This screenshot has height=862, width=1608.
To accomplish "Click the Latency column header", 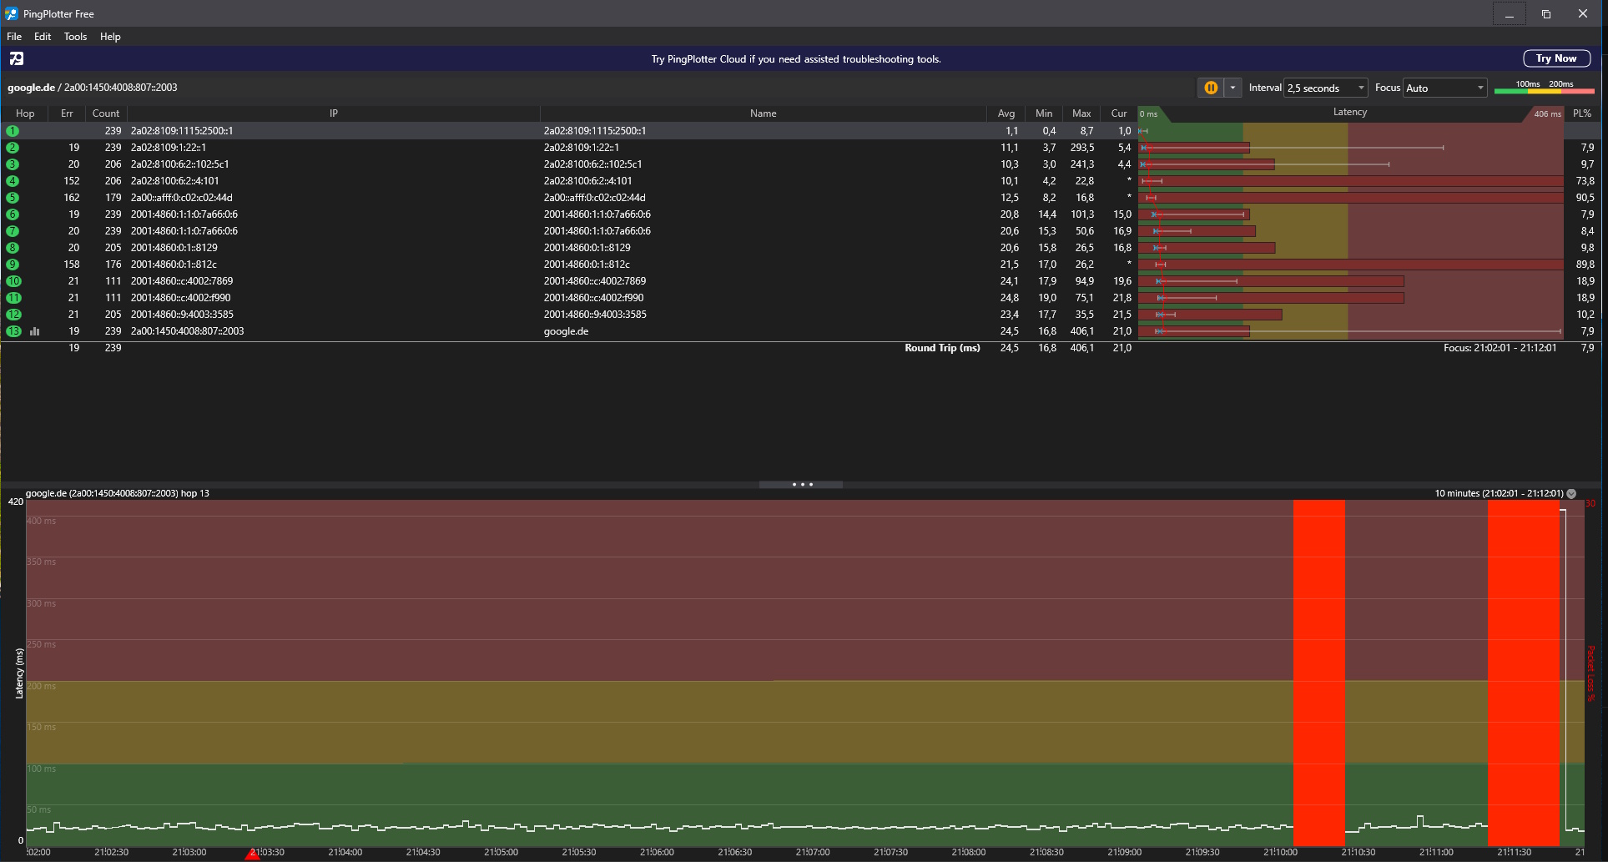I will 1350,112.
